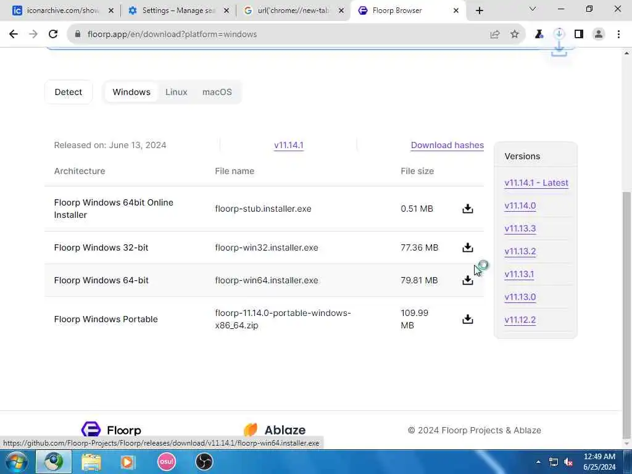This screenshot has height=474, width=632.
Task: Open the Download hashes link
Action: point(447,145)
